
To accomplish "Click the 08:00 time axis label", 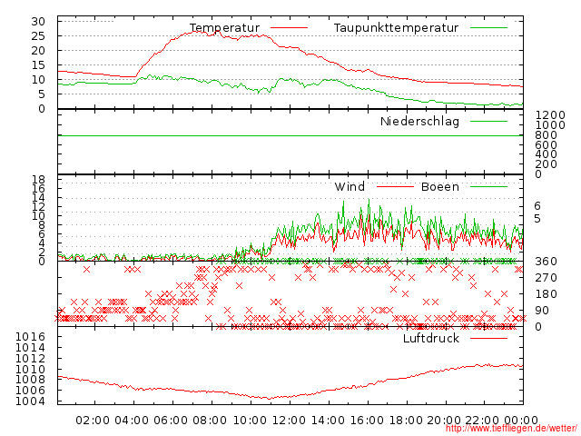I will (x=210, y=421).
